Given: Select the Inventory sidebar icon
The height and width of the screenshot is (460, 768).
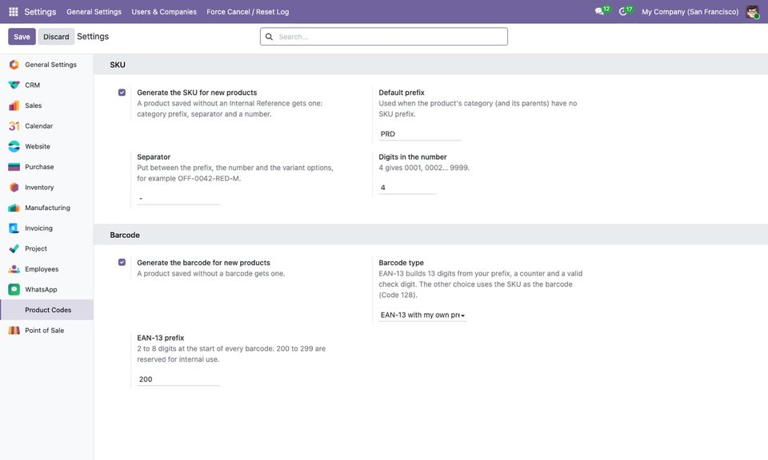Looking at the screenshot, I should [14, 187].
